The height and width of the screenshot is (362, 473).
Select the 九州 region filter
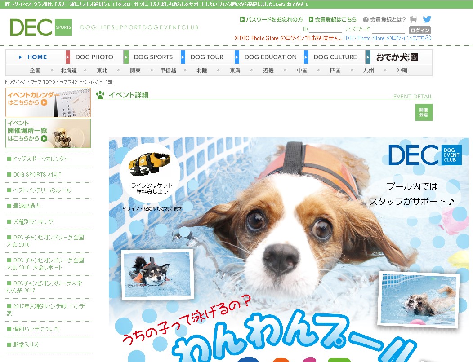pos(368,70)
